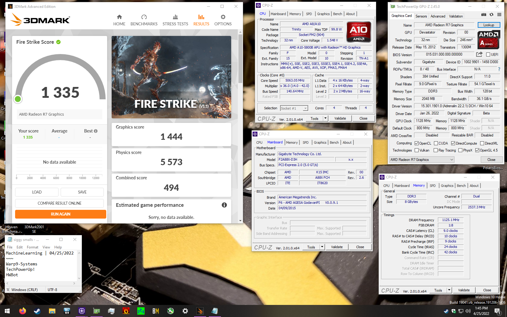Open BM benchmark app on taskbar
507x317 pixels.
pyautogui.click(x=156, y=311)
